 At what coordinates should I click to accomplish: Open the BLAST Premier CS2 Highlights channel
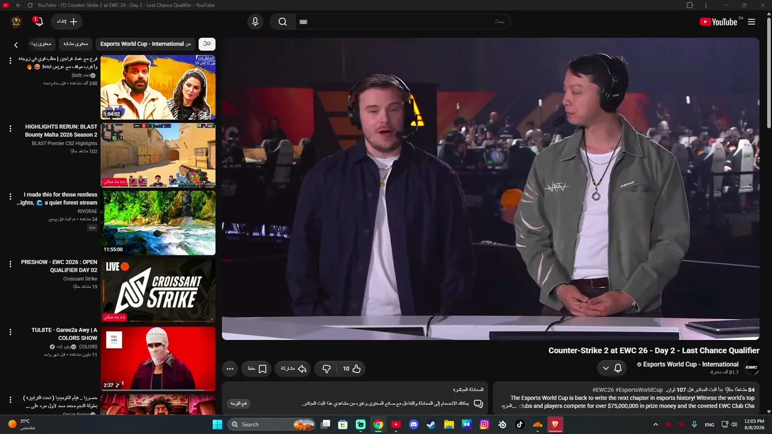[65, 143]
